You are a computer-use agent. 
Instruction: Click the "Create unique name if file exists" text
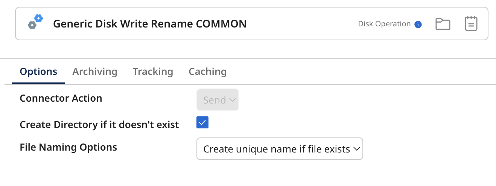[276, 149]
